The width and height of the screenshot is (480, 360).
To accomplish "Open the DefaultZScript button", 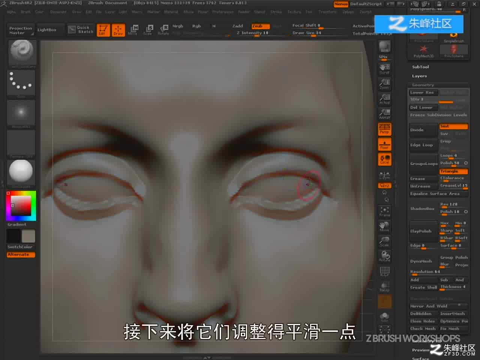I will tap(366, 4).
